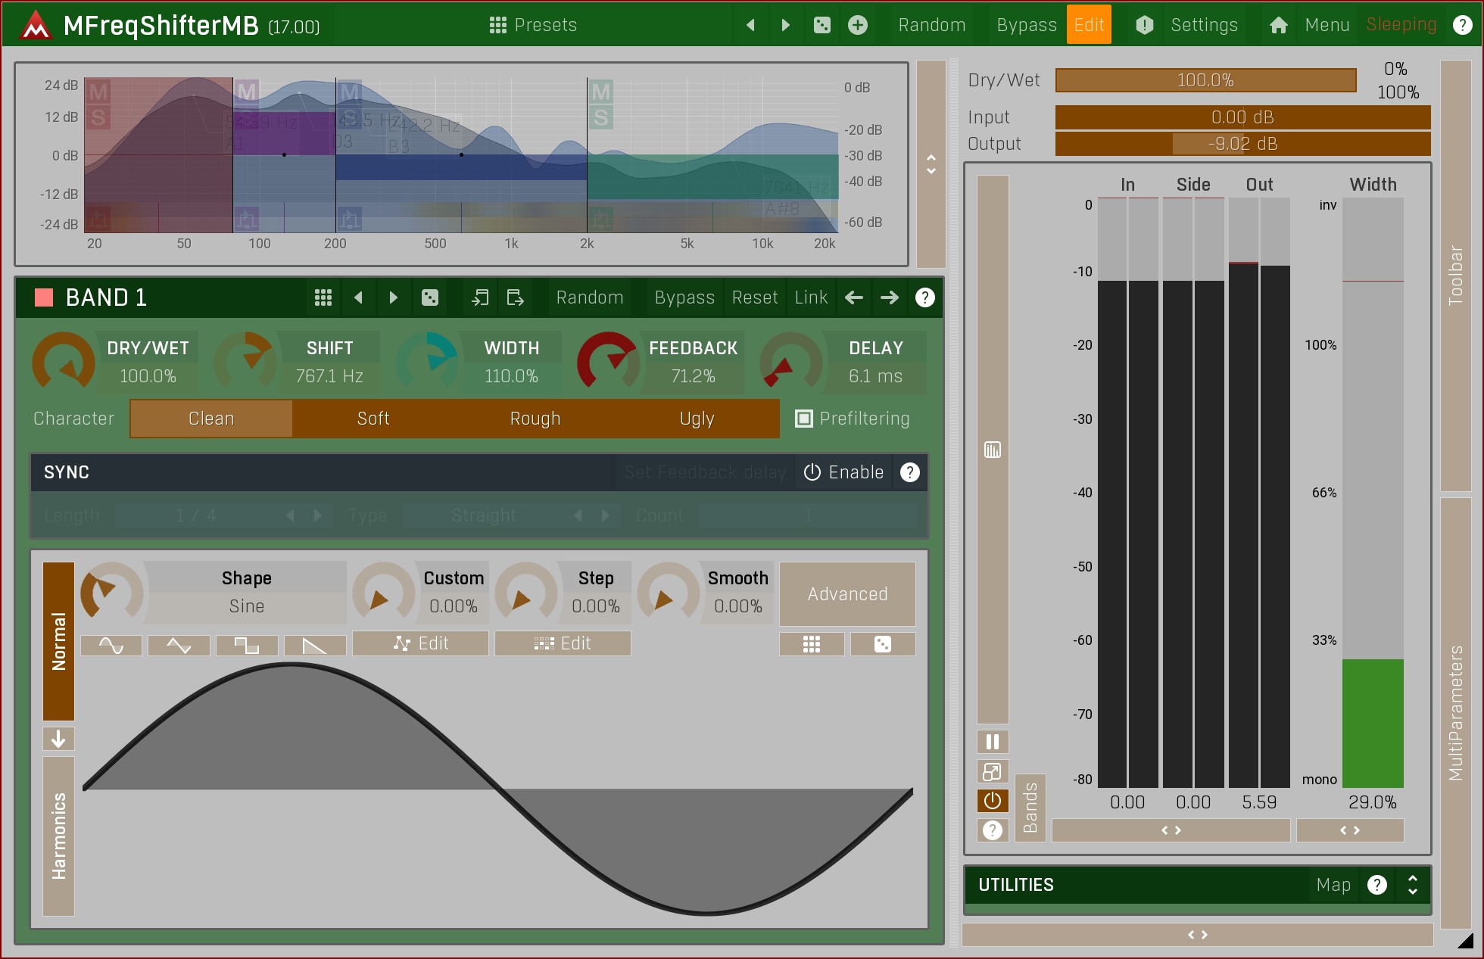Select the square wave shape icon
The width and height of the screenshot is (1484, 959).
click(247, 645)
